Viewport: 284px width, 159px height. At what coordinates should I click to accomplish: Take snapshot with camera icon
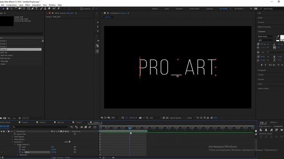pyautogui.click(x=140, y=118)
